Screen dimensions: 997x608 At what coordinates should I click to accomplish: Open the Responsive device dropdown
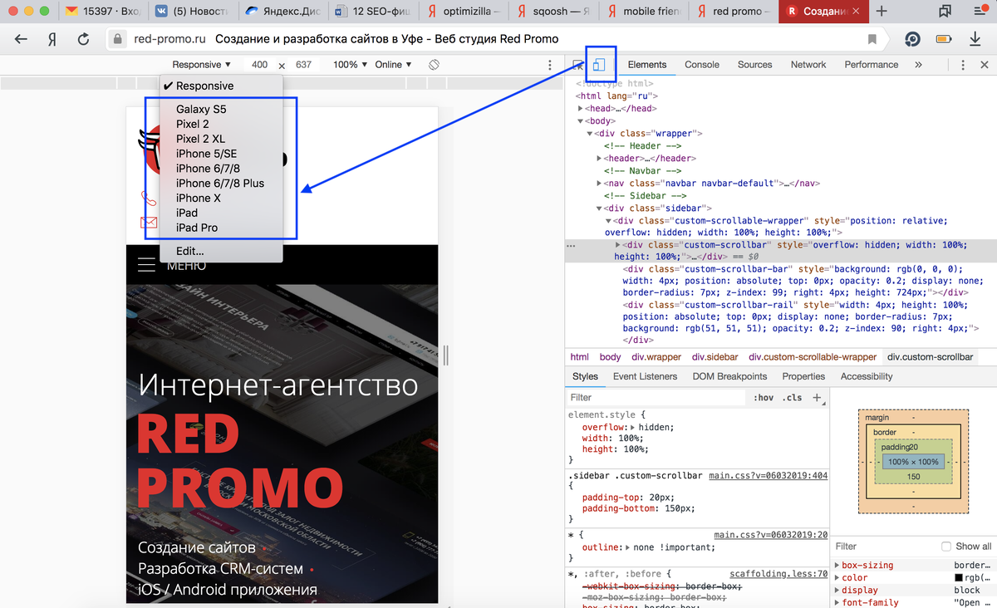[202, 65]
